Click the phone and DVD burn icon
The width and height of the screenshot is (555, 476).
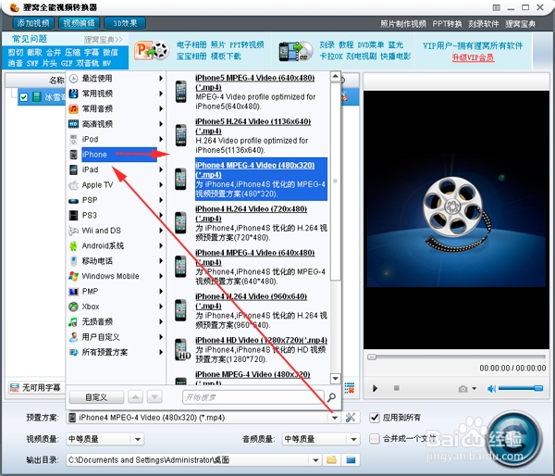point(296,51)
